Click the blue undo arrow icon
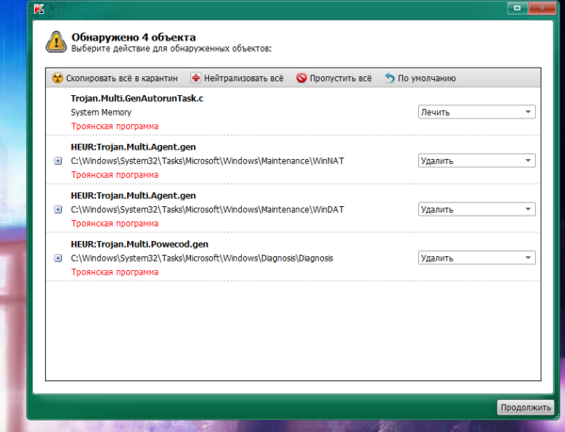Screen dimensions: 565x432 390,78
